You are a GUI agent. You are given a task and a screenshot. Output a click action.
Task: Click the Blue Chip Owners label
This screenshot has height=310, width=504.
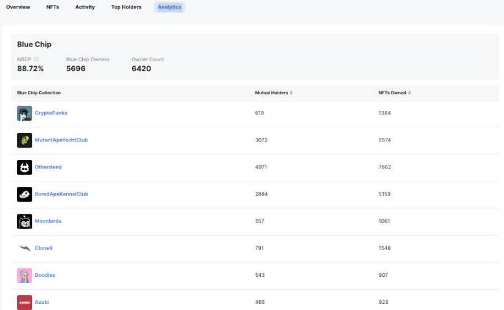click(88, 59)
